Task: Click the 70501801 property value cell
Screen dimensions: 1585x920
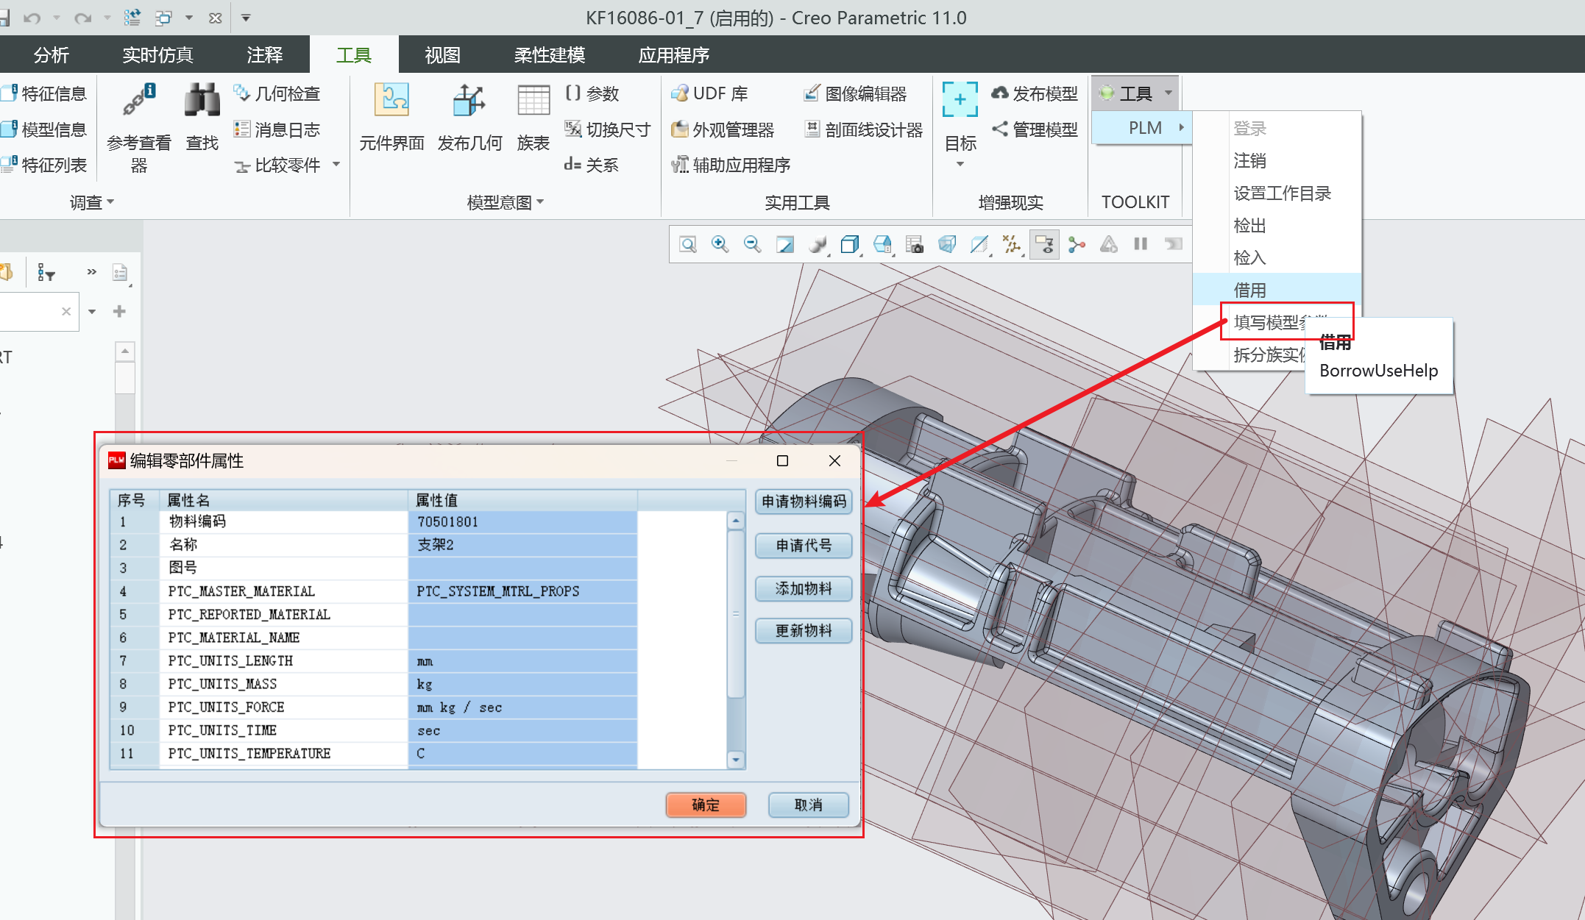Action: click(x=522, y=521)
